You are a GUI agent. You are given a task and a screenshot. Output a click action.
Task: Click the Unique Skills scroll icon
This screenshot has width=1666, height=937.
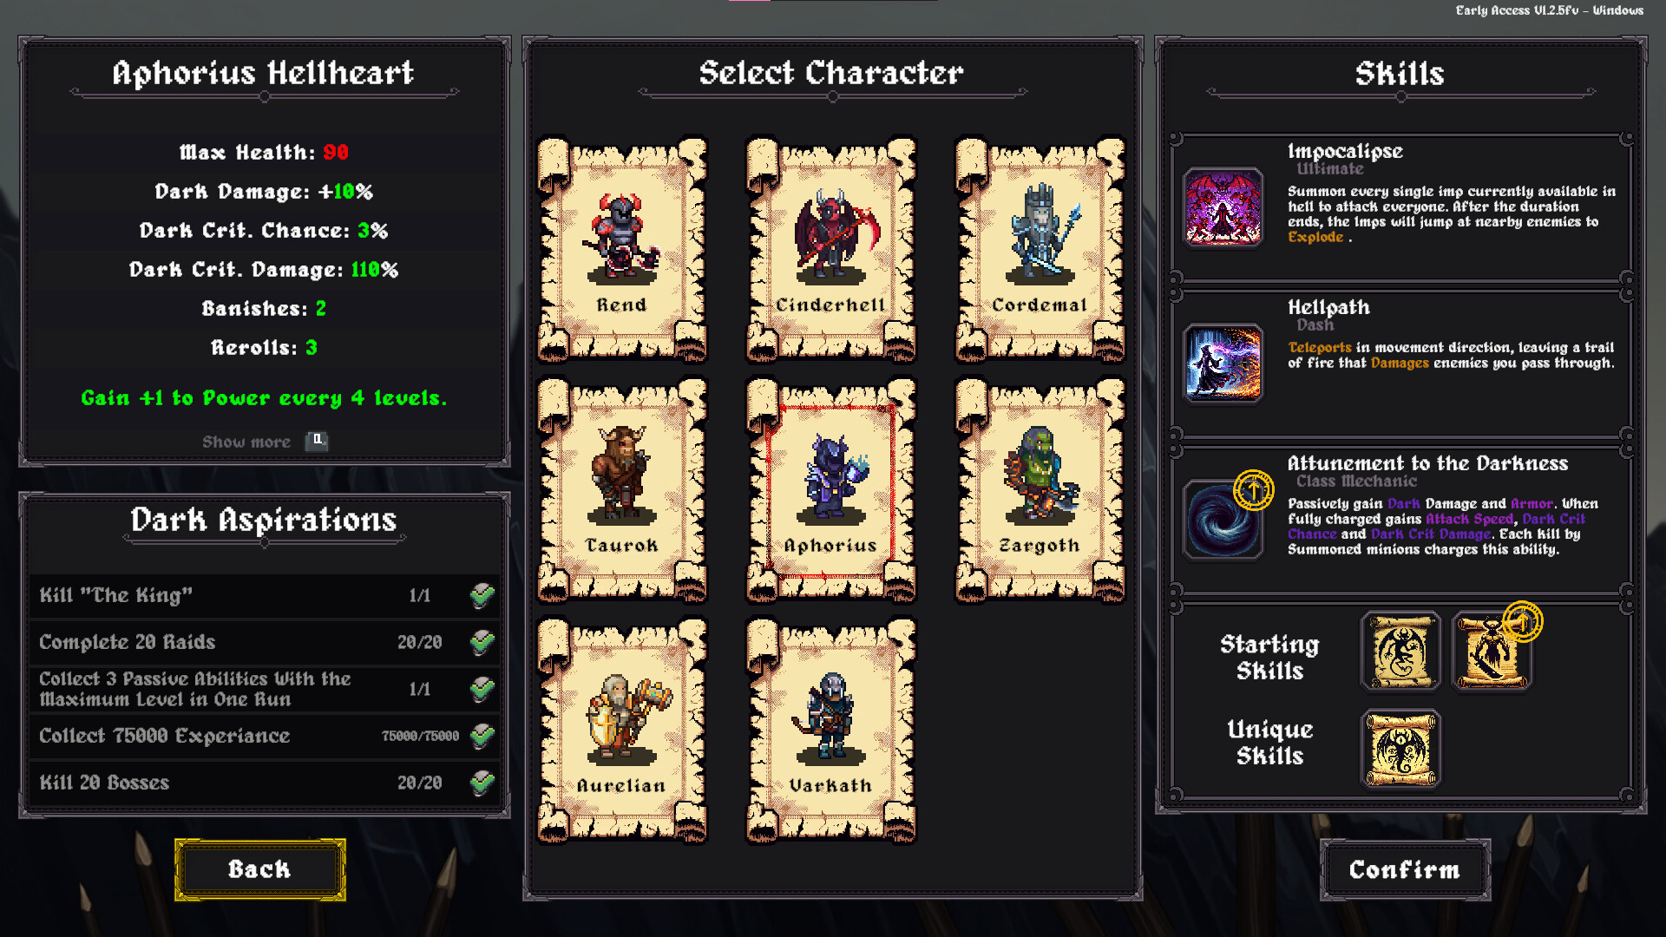(1400, 748)
